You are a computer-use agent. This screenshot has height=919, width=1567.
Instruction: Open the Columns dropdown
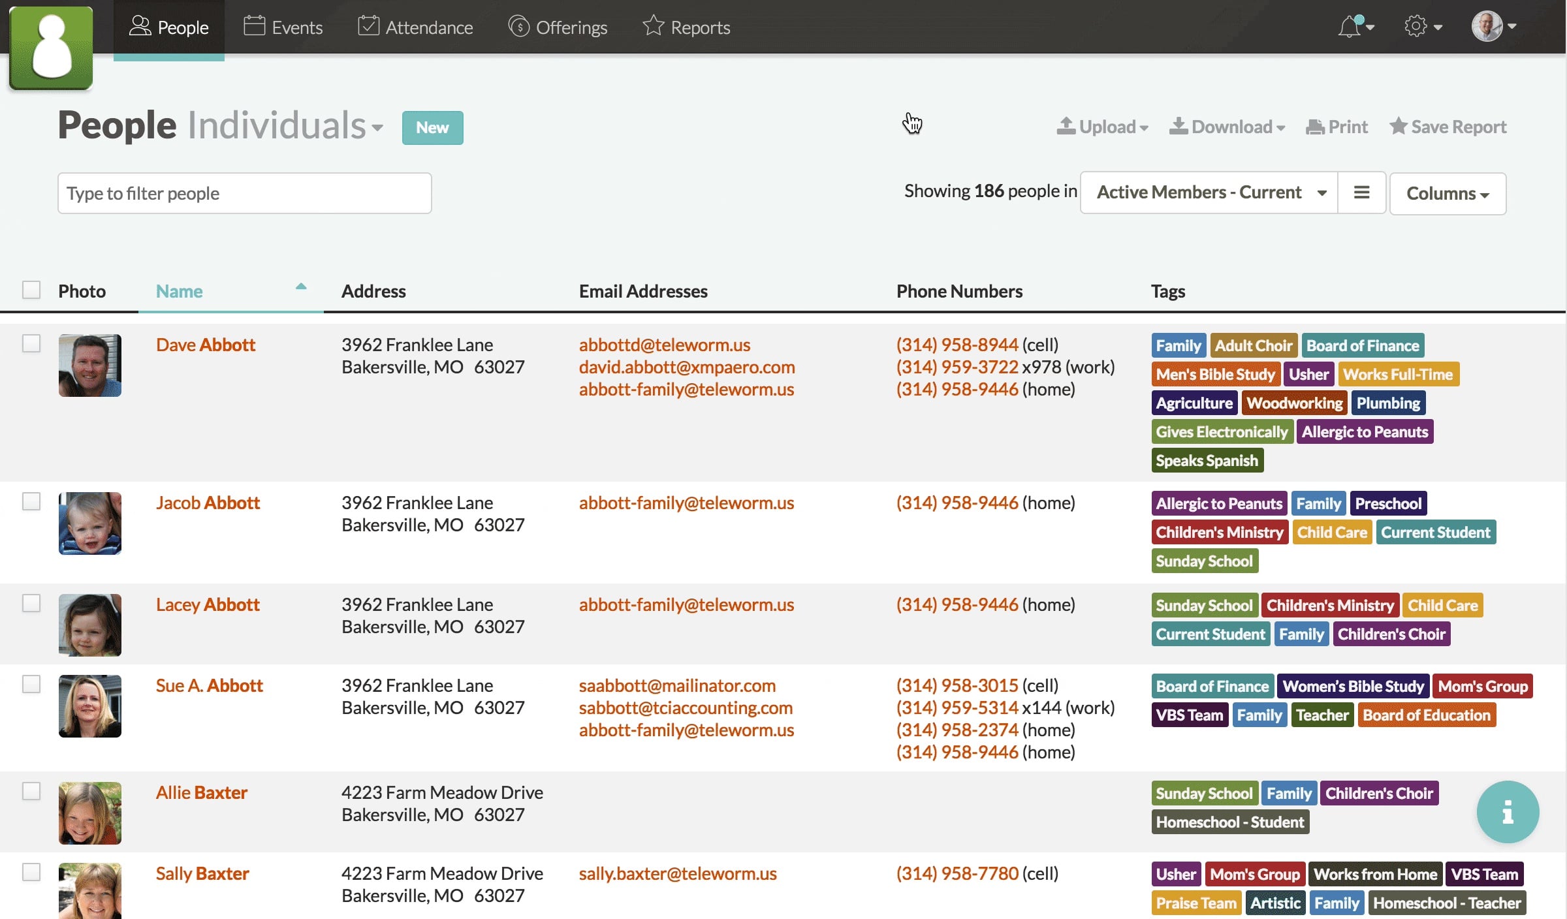1448,193
